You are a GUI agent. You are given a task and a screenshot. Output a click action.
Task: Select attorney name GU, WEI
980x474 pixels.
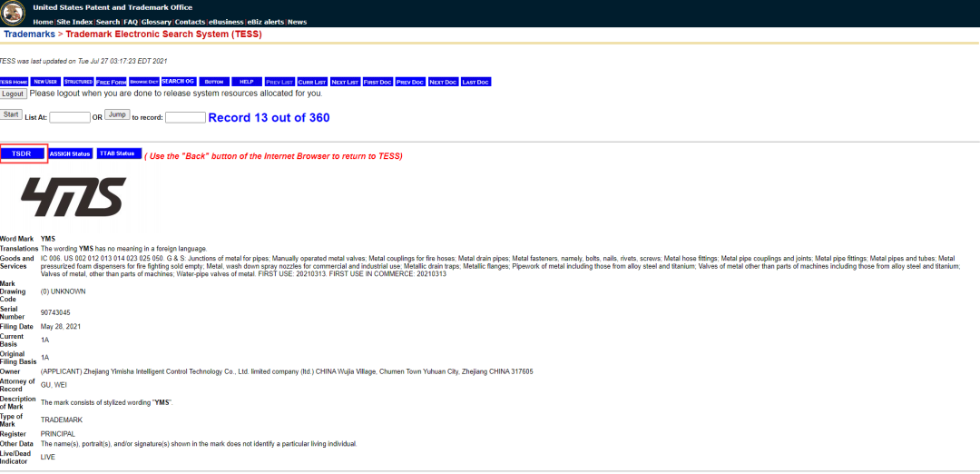[x=54, y=385]
